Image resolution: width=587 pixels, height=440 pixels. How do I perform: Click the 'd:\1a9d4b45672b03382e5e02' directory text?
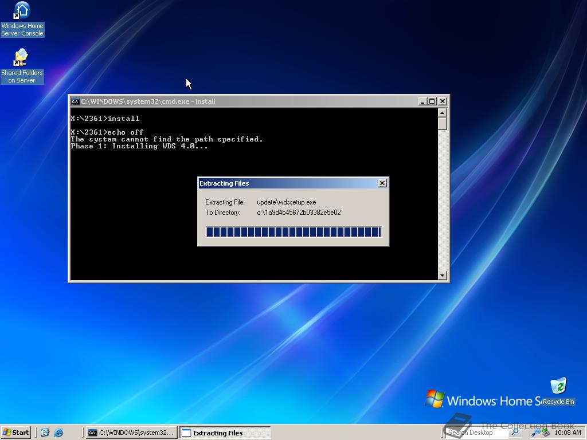pyautogui.click(x=299, y=213)
